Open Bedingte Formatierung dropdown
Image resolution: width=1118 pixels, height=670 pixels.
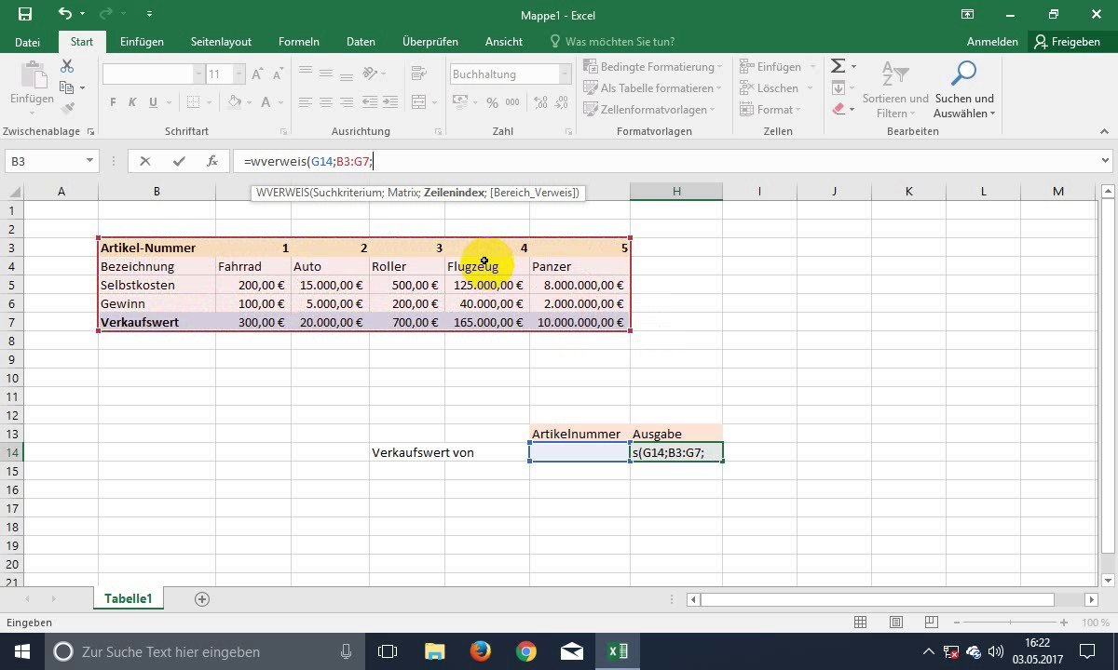coord(653,67)
